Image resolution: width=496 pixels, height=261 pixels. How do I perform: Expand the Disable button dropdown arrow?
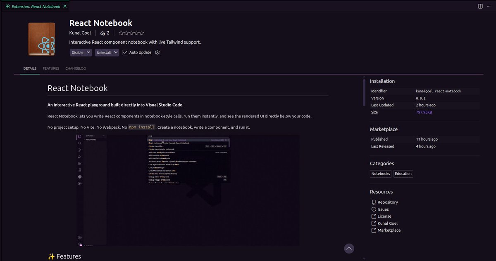pos(88,52)
